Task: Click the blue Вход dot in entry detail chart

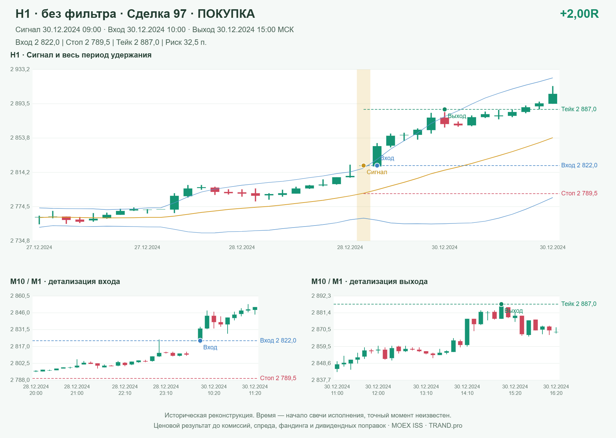Action: pos(200,341)
